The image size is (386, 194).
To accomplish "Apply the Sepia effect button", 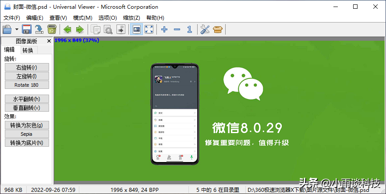I will [x=27, y=134].
